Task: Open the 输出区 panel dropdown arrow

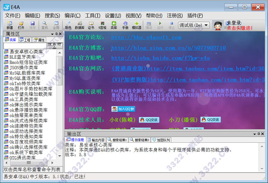Action: coord(255,134)
